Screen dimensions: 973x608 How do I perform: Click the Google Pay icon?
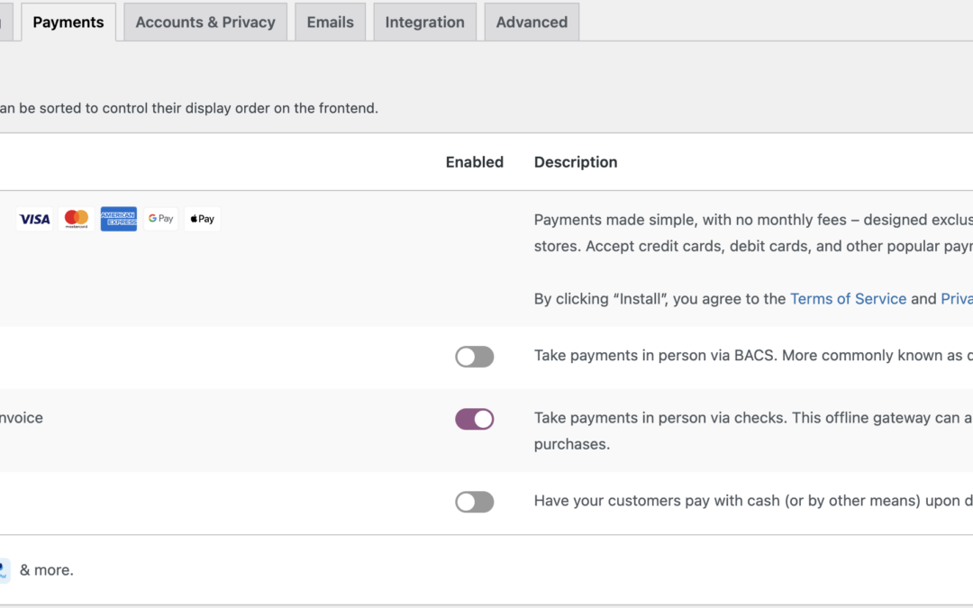pos(160,219)
